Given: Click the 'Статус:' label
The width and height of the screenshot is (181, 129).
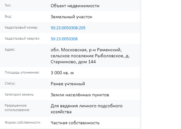Looking at the screenshot, I should click(10, 83).
